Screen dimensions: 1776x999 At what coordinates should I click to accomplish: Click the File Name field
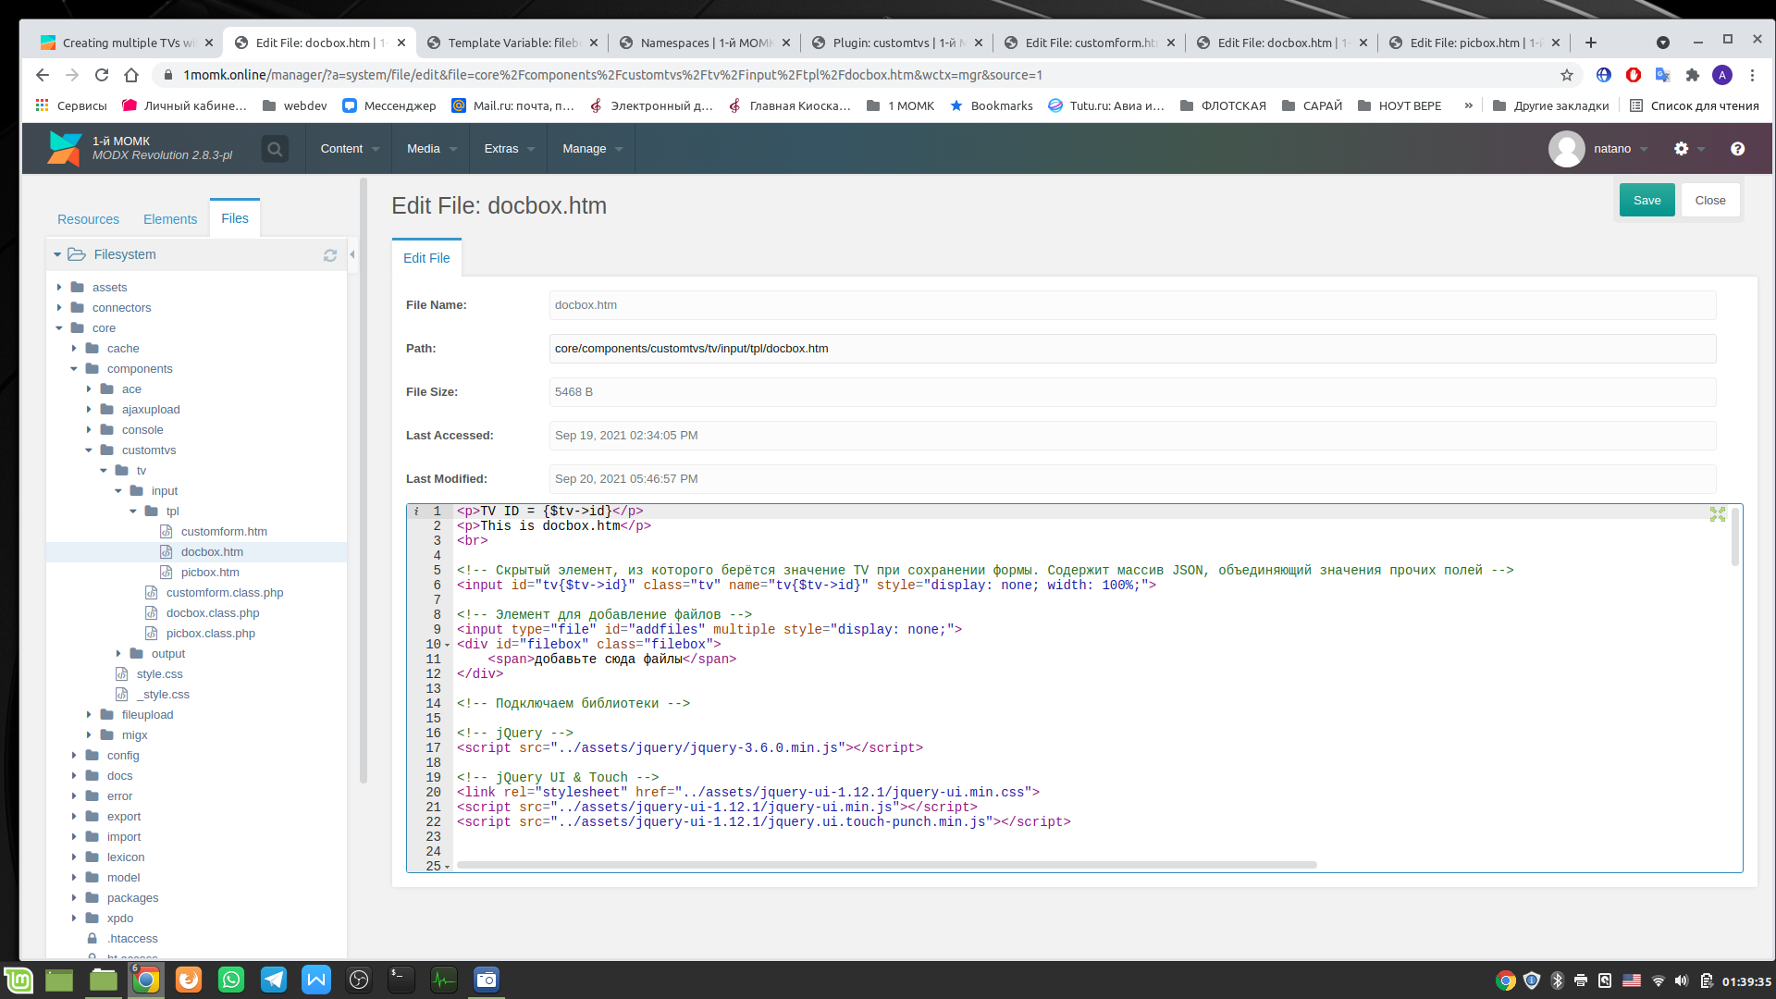[x=1132, y=305]
